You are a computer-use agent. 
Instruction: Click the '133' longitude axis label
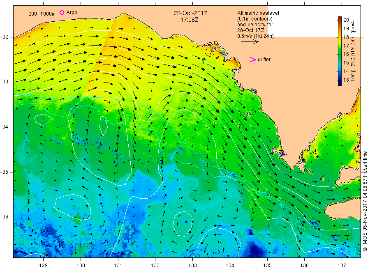192,266
